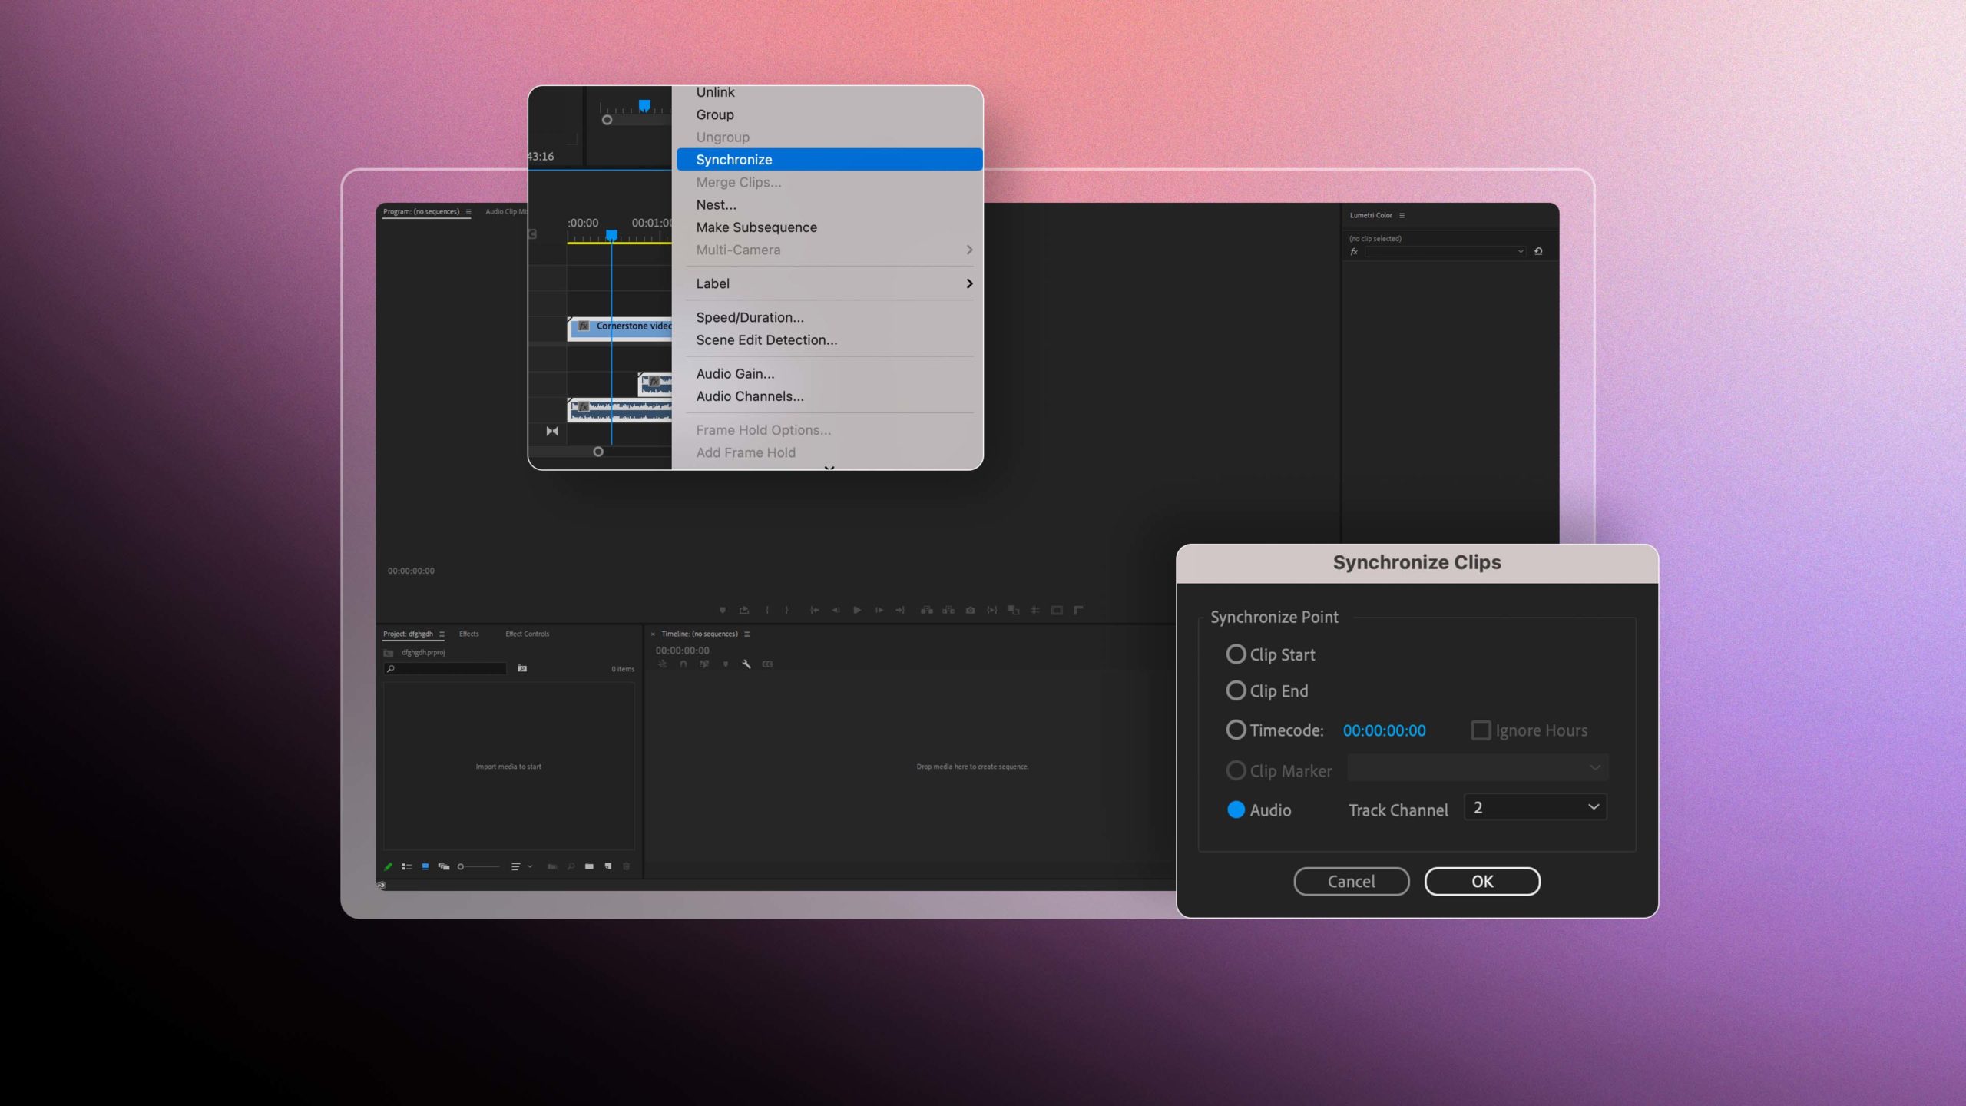Click the Nest option in context menu

tap(714, 204)
